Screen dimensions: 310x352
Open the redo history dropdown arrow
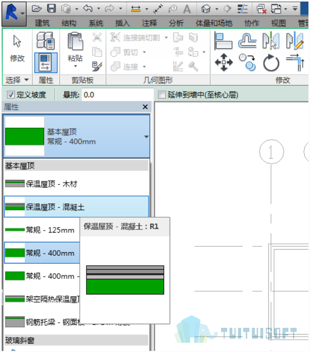click(121, 9)
